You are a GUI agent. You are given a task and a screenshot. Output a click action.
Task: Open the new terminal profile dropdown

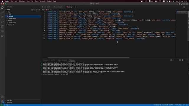(177, 60)
